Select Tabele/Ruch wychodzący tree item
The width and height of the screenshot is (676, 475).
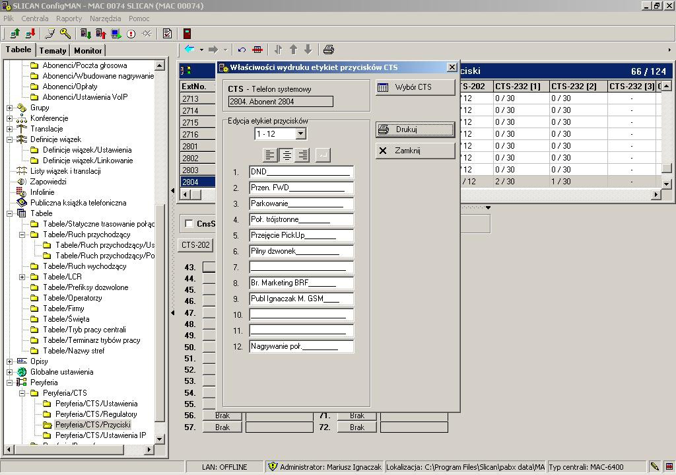point(84,266)
